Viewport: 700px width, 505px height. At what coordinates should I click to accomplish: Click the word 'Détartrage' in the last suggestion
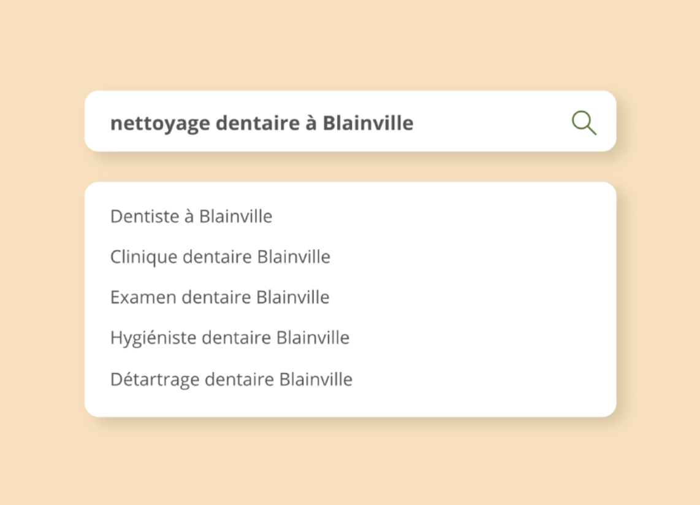click(154, 380)
